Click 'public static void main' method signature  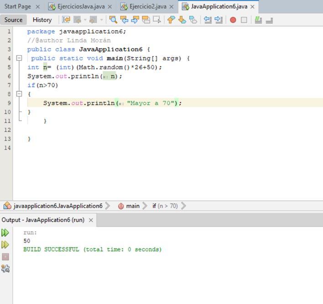77,59
